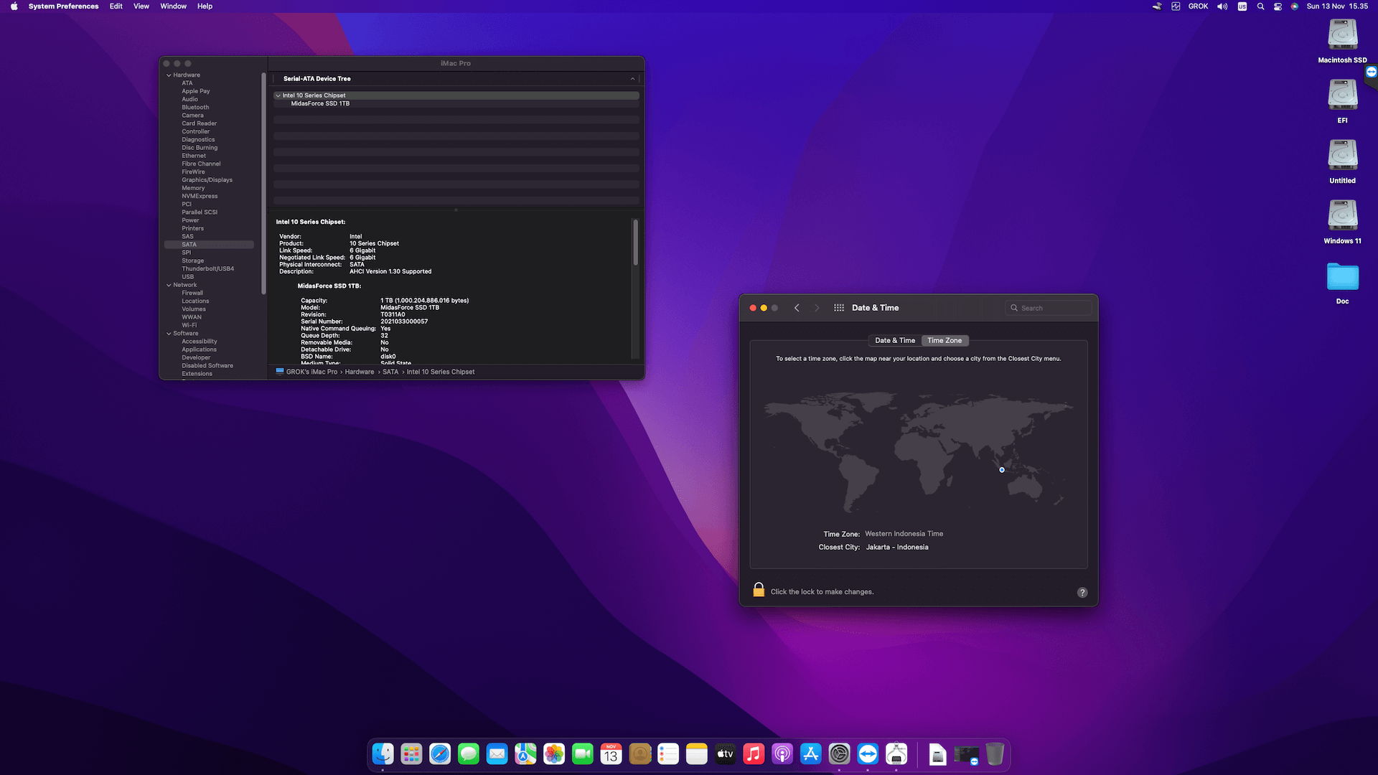Click the back navigation arrow in Date & Time

tap(797, 307)
